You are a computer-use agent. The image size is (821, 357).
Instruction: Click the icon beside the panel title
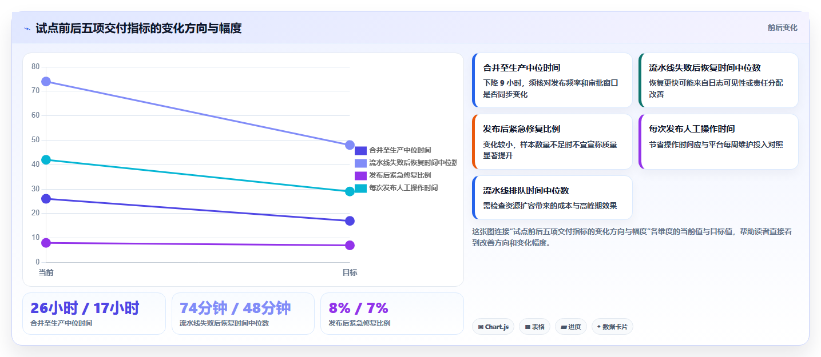(x=27, y=29)
